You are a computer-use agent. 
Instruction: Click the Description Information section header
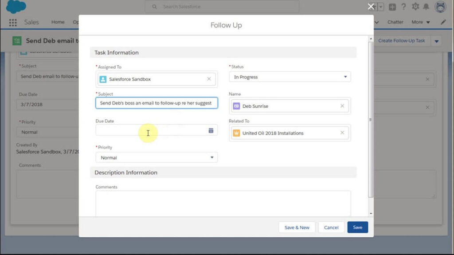[x=223, y=173]
